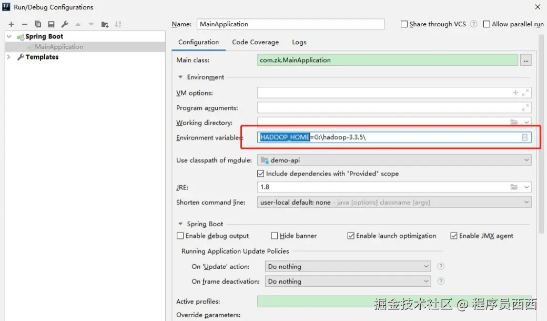Image resolution: width=547 pixels, height=321 pixels.
Task: Sort configurations alphabetically
Action: [118, 24]
